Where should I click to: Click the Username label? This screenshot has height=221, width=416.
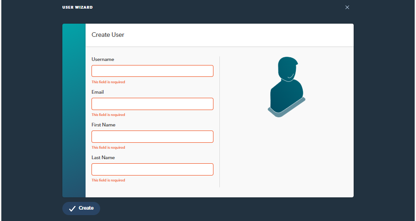(103, 60)
